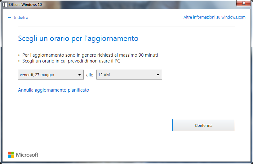This screenshot has width=253, height=164.
Task: Open Altre informazioni su windows.com link
Action: pyautogui.click(x=215, y=17)
